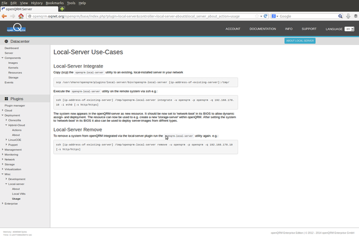Select Usage under Local-server
Viewport: 359px width, 237px height.
click(16, 199)
